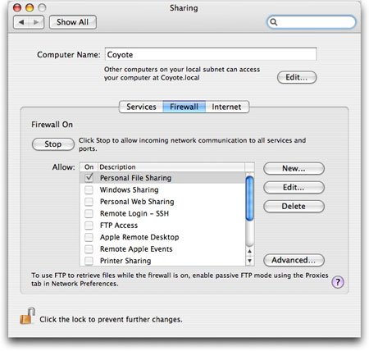Stop the firewall with the Stop button

[x=53, y=144]
